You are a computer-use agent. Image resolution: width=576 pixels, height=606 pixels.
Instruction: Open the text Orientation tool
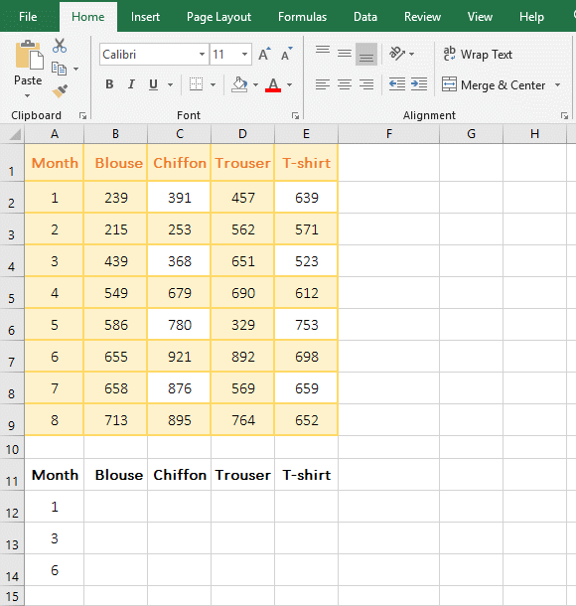397,54
